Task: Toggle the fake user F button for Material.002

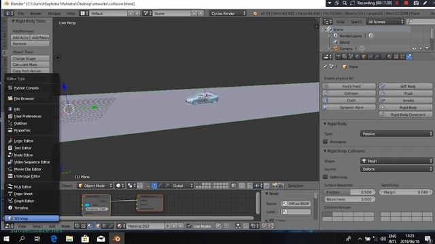Action: (167, 226)
